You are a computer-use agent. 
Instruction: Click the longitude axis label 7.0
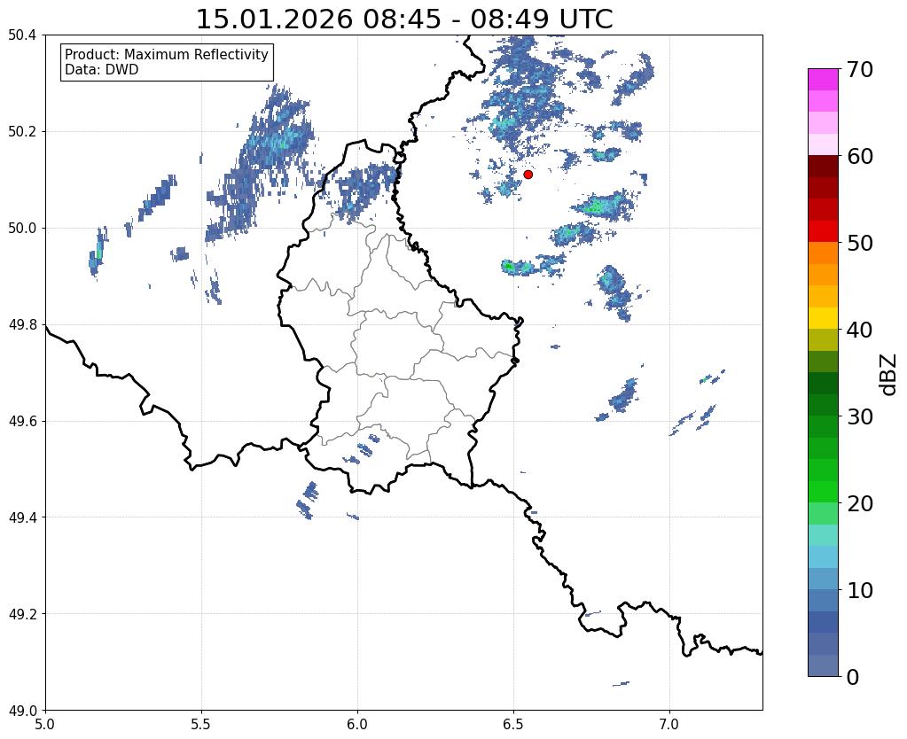[x=670, y=724]
